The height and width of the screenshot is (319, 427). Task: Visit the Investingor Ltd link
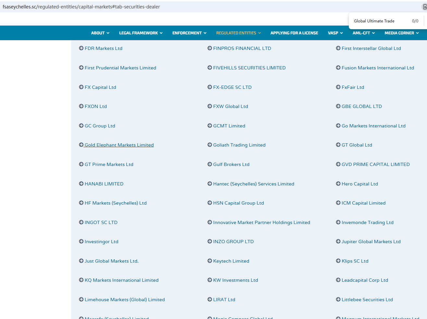pyautogui.click(x=102, y=242)
